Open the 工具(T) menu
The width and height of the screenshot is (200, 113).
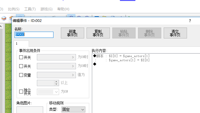coord(30,9)
